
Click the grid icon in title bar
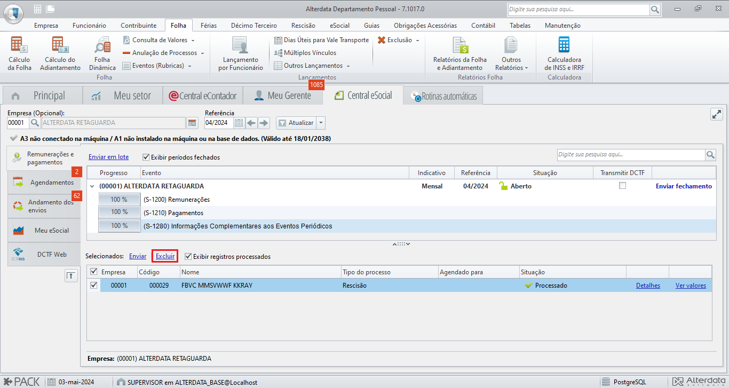(37, 9)
